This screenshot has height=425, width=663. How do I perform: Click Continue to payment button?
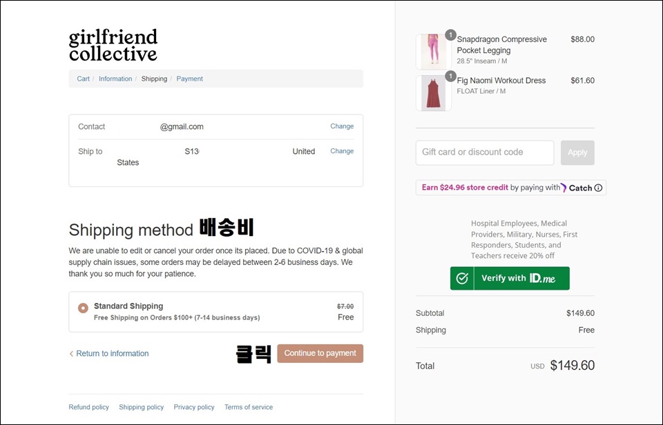tap(320, 354)
